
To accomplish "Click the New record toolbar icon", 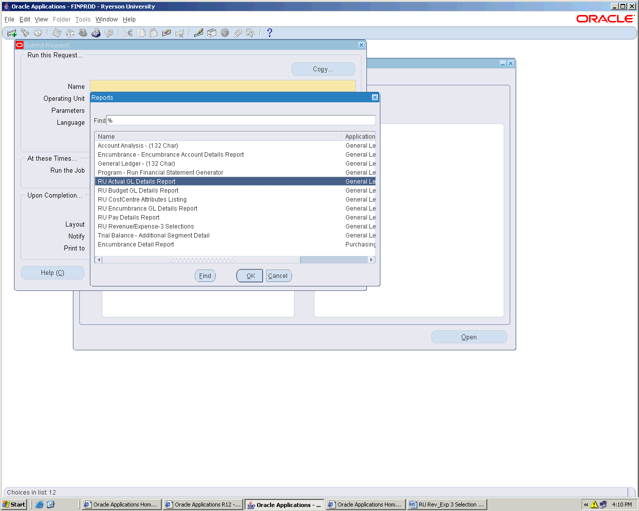I will (11, 33).
